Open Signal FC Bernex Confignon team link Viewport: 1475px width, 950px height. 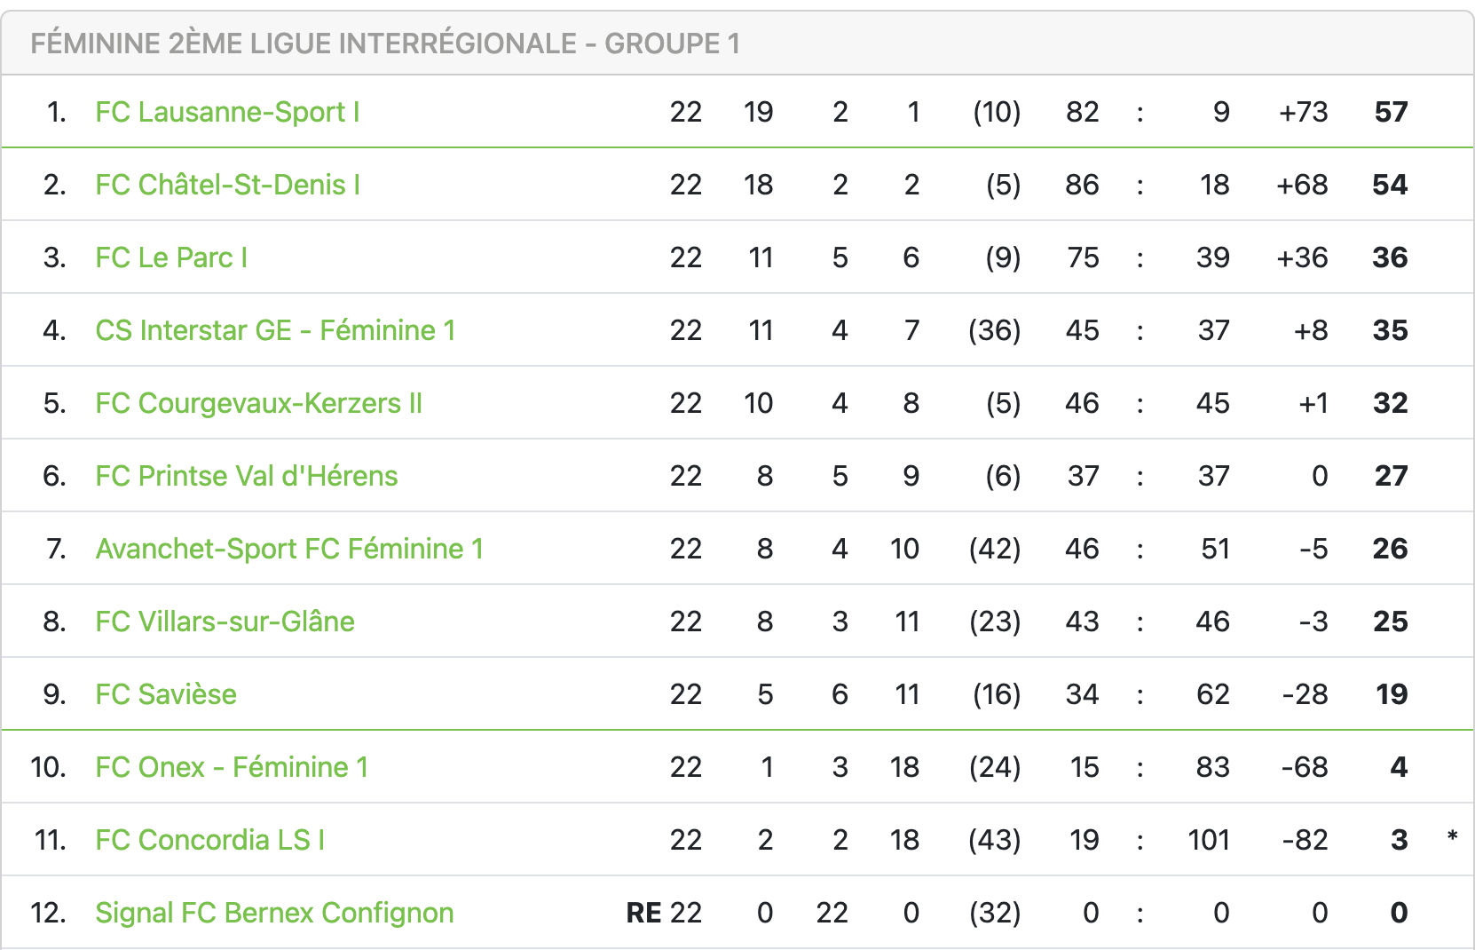point(274,913)
